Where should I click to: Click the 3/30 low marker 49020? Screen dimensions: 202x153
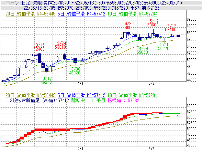75,73
